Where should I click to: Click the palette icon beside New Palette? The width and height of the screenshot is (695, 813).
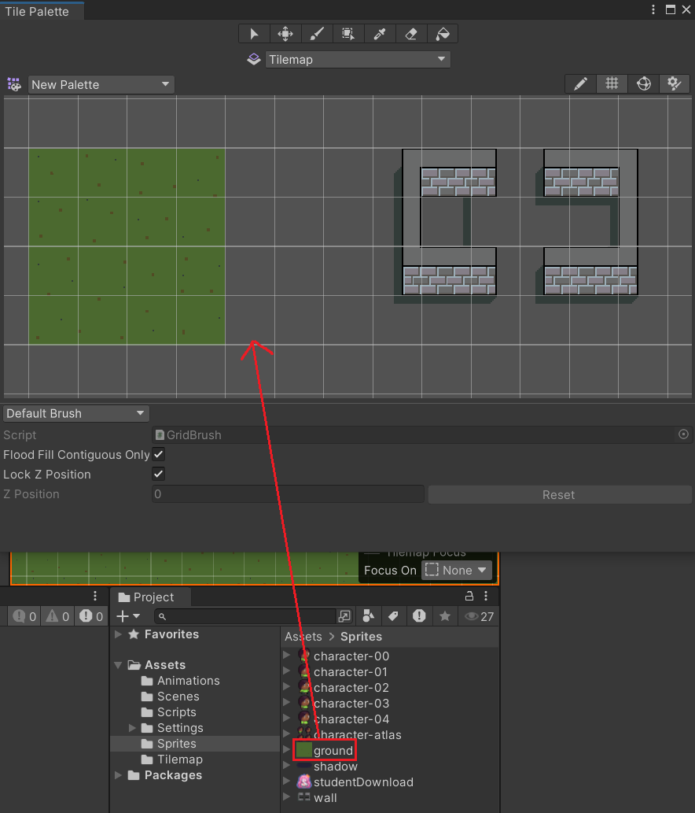tap(14, 84)
